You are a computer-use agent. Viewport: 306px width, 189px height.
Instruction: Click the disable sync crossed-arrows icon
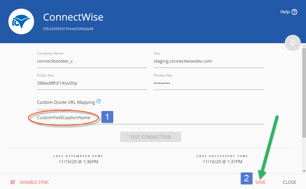click(x=13, y=182)
